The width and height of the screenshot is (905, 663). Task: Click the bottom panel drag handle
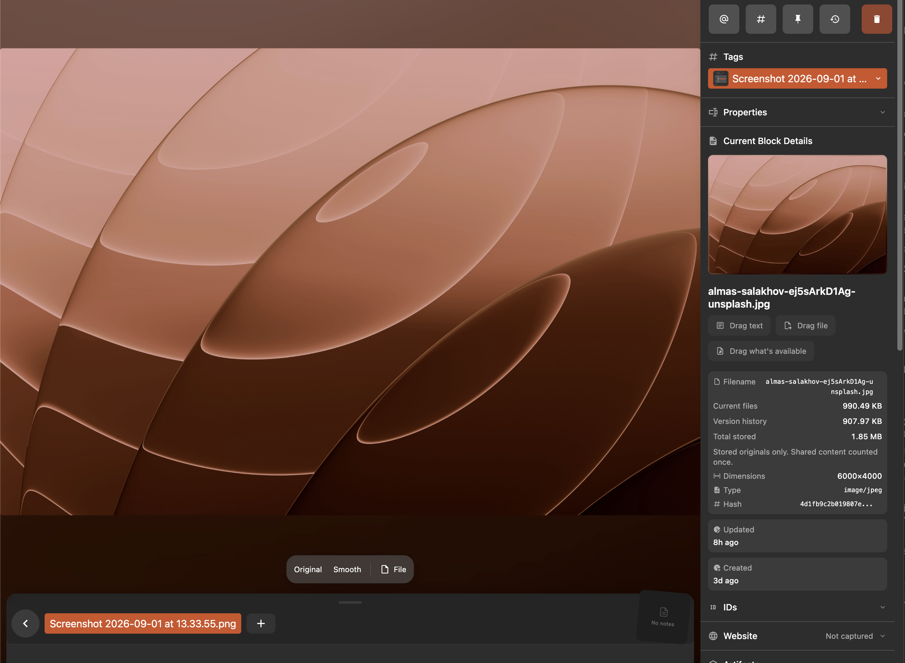[350, 602]
